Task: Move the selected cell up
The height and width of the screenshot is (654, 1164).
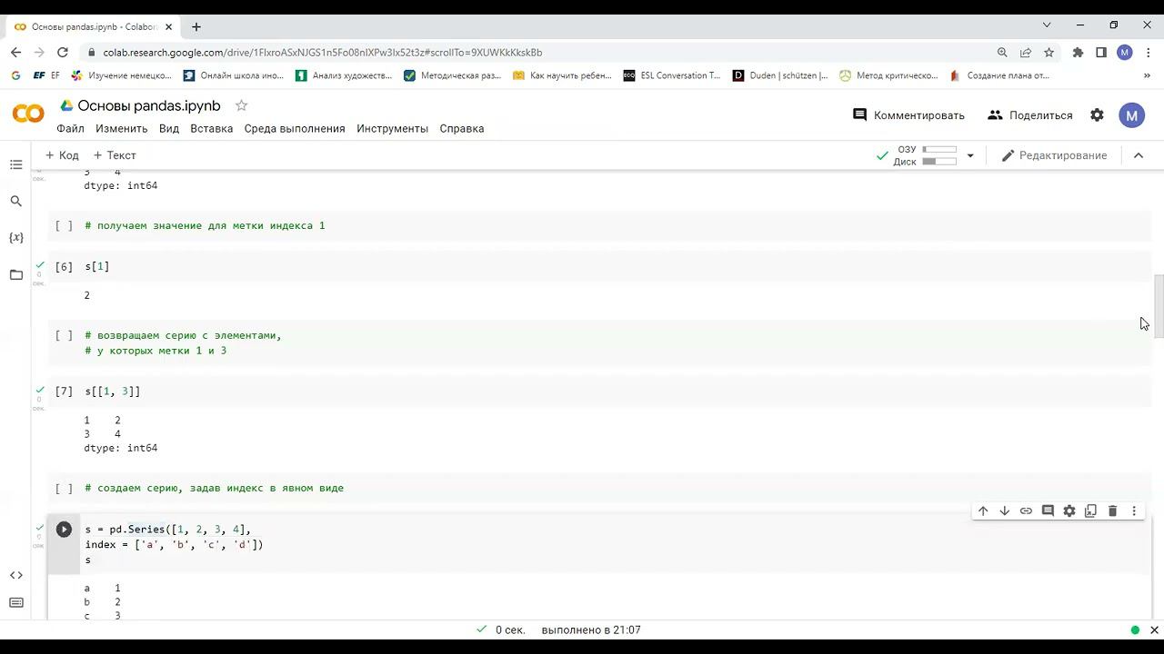Action: pyautogui.click(x=983, y=511)
